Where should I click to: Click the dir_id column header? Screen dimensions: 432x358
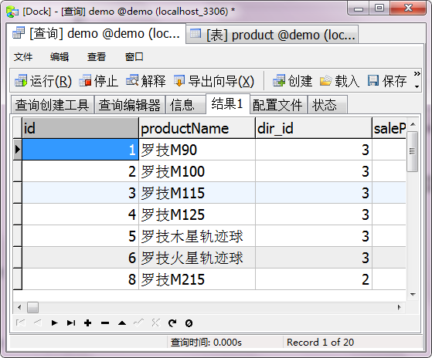[314, 128]
